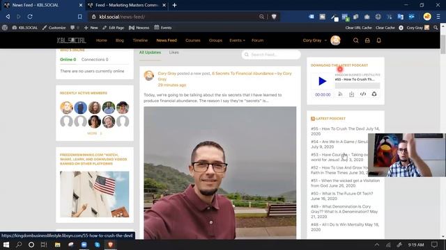
Task: Open Customize in the WordPress admin bar
Action: point(54,28)
